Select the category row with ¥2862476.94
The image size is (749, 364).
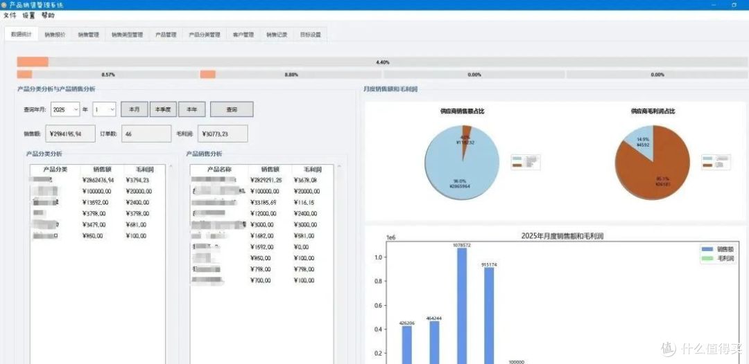tap(98, 180)
